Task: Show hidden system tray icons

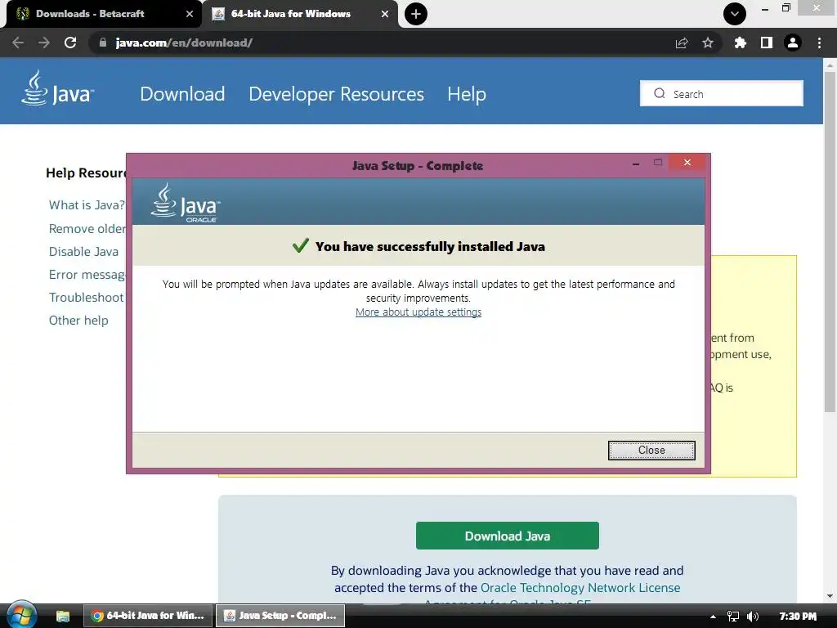Action: tap(713, 617)
